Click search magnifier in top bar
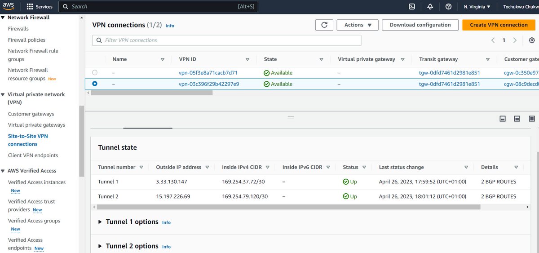This screenshot has height=253, width=539. click(x=66, y=7)
